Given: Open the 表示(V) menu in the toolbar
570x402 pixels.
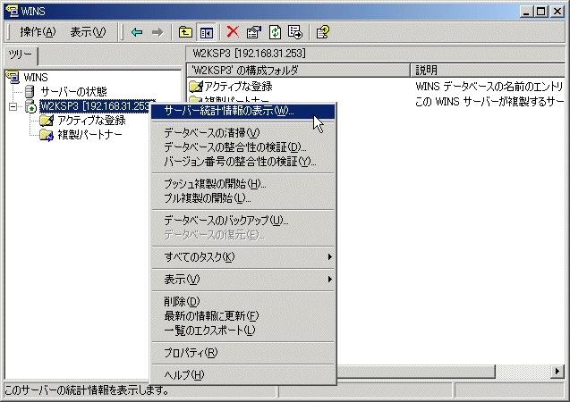Looking at the screenshot, I should click(x=88, y=32).
